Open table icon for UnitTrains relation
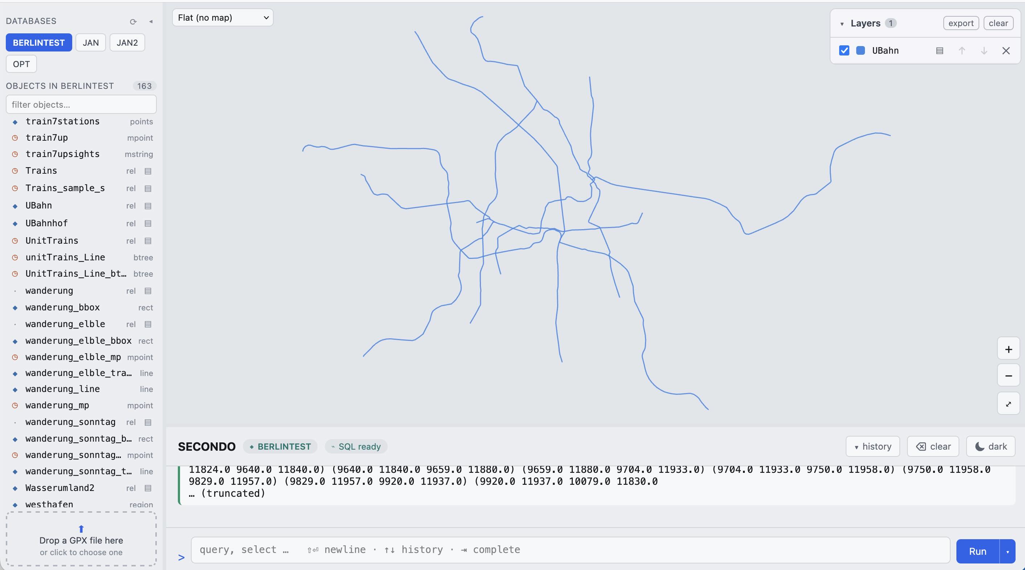Screen dimensions: 1025x570 [x=148, y=241]
